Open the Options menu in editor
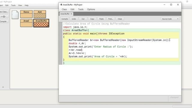Screen dimensions: 192x108 [91, 9]
